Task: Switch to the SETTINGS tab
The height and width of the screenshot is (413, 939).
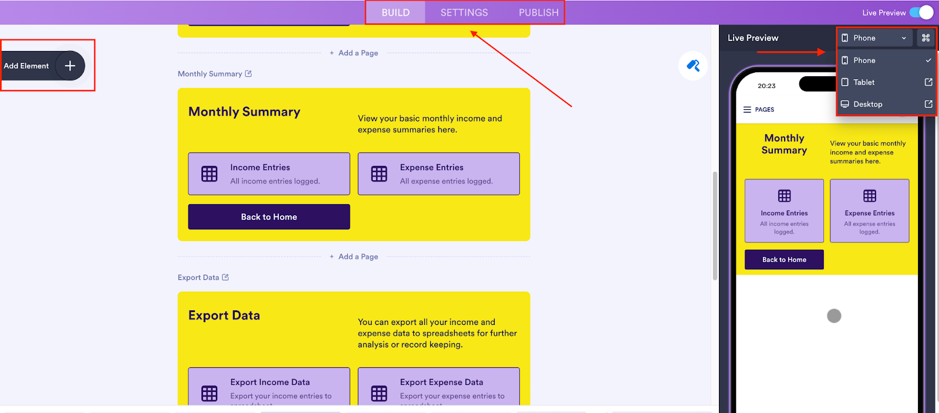Action: [464, 12]
